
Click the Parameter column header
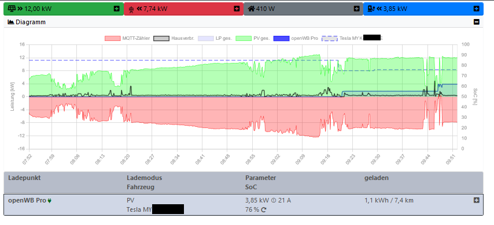click(x=260, y=178)
